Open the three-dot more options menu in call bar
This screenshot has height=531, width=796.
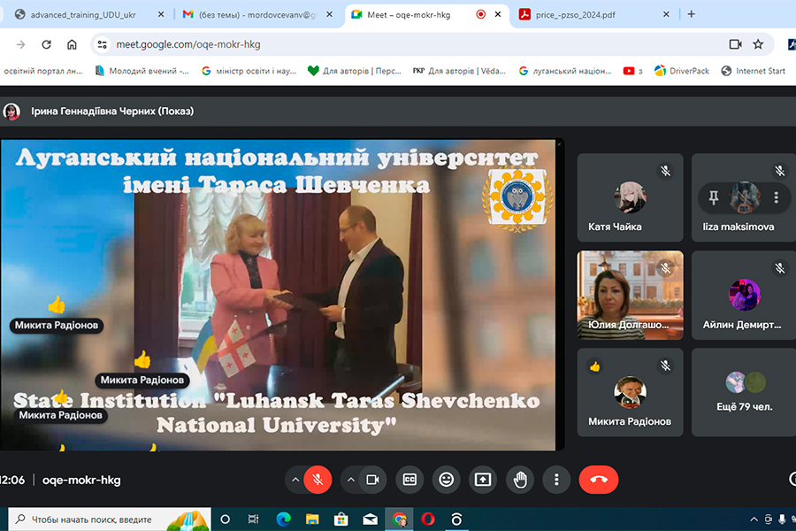pyautogui.click(x=556, y=480)
